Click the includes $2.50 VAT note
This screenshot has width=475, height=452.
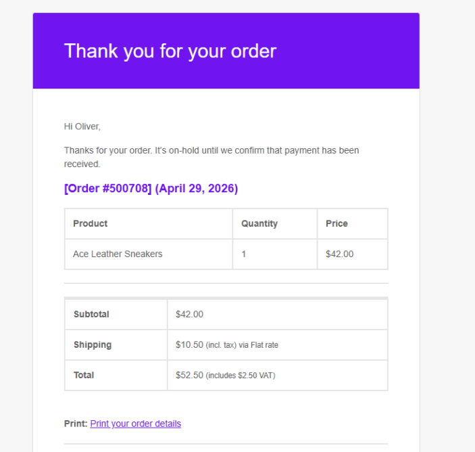241,376
